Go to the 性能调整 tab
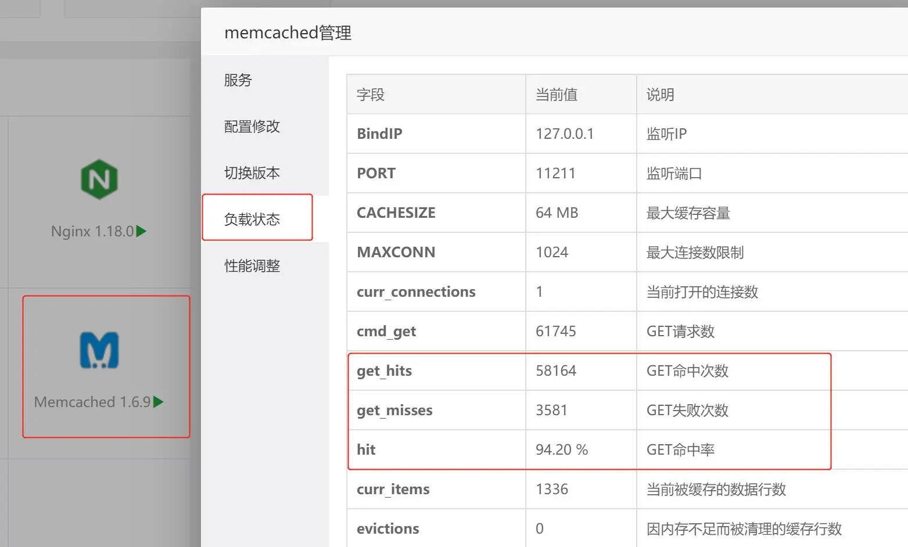This screenshot has height=547, width=908. (x=265, y=266)
